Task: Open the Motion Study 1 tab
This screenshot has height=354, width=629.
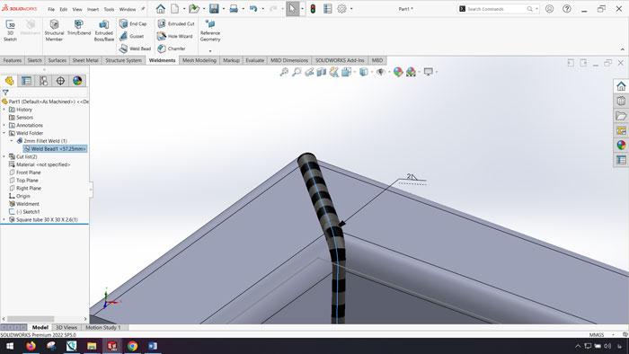Action: [103, 328]
